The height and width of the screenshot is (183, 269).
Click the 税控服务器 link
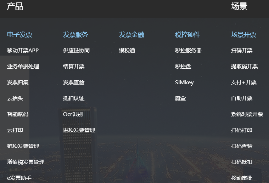click(x=188, y=51)
